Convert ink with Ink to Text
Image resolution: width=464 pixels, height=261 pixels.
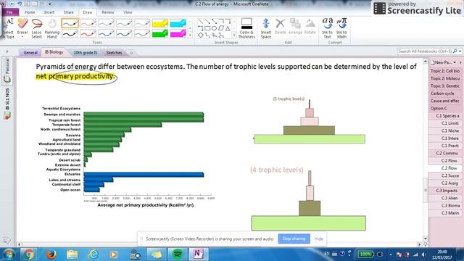pyautogui.click(x=327, y=28)
